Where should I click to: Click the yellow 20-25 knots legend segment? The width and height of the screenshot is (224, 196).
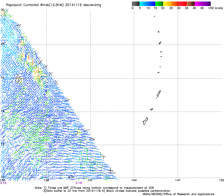tap(167, 4)
